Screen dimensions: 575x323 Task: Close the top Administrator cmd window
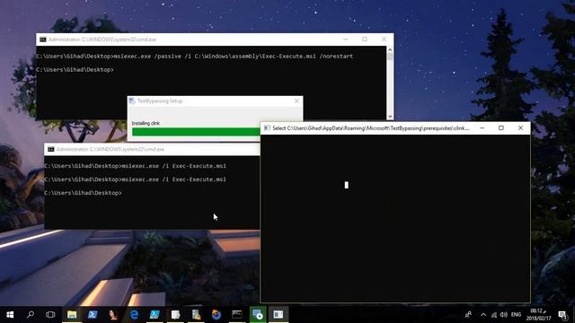tap(384, 39)
